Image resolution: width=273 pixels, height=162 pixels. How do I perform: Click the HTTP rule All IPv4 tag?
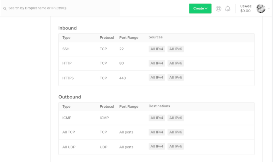coord(157,63)
